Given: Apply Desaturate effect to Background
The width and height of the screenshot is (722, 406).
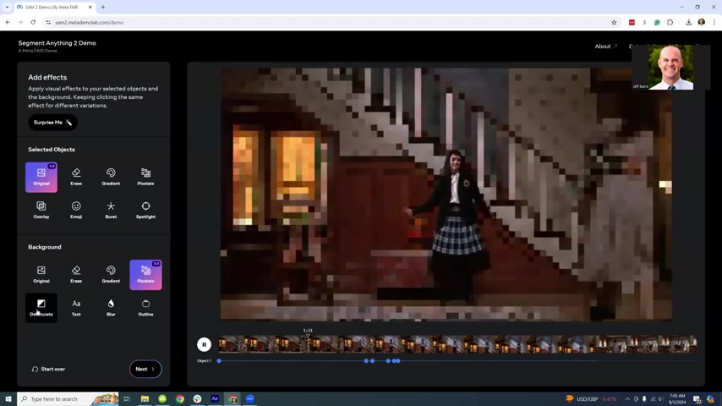Looking at the screenshot, I should click(x=41, y=308).
